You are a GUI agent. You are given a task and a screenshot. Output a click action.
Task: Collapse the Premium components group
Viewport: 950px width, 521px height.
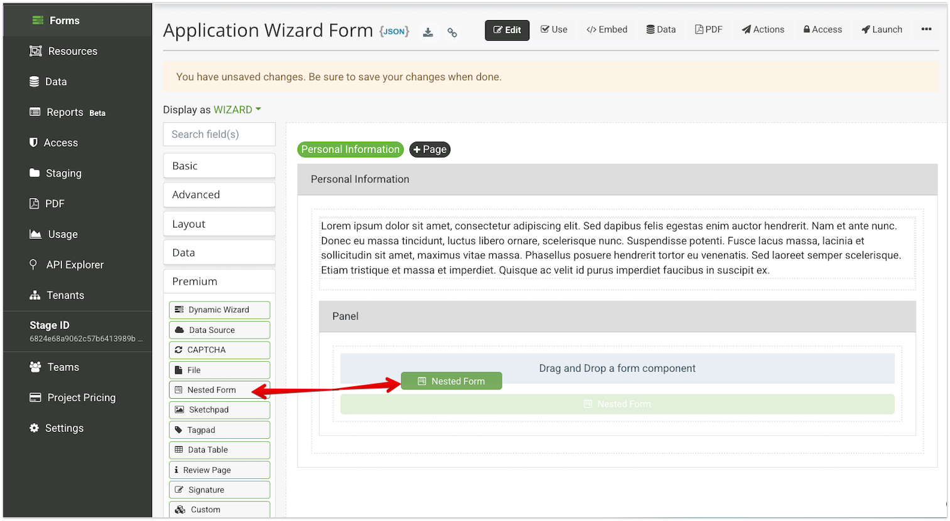point(219,282)
